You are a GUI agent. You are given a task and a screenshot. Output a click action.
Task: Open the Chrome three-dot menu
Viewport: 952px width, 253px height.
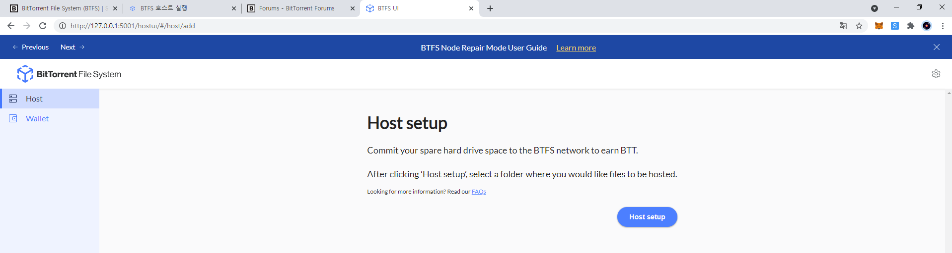coord(943,26)
